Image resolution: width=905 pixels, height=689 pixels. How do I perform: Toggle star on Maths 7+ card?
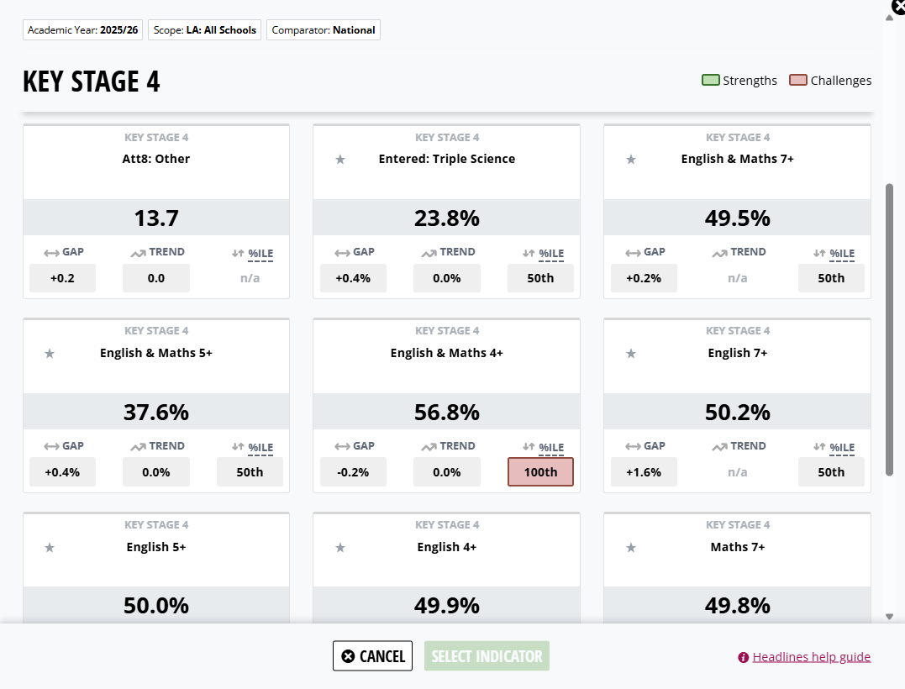[631, 547]
